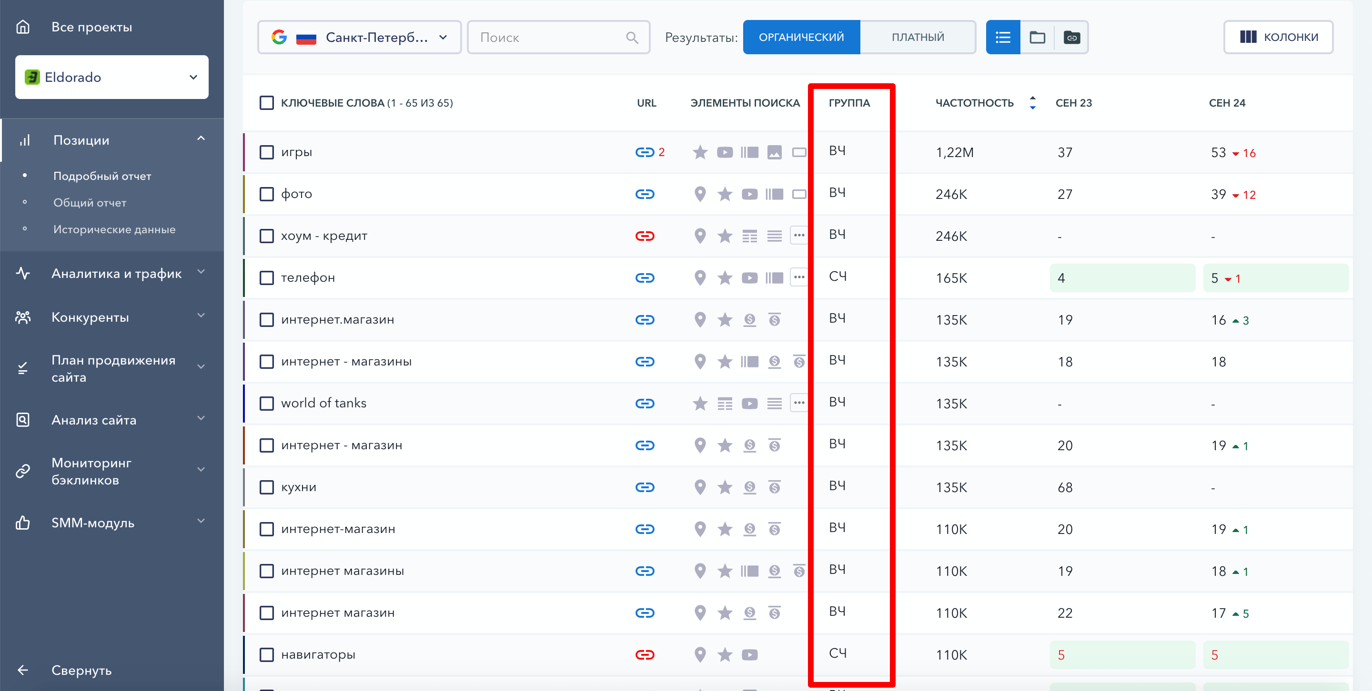Click star icon in игры row
1372x691 pixels.
tap(700, 153)
